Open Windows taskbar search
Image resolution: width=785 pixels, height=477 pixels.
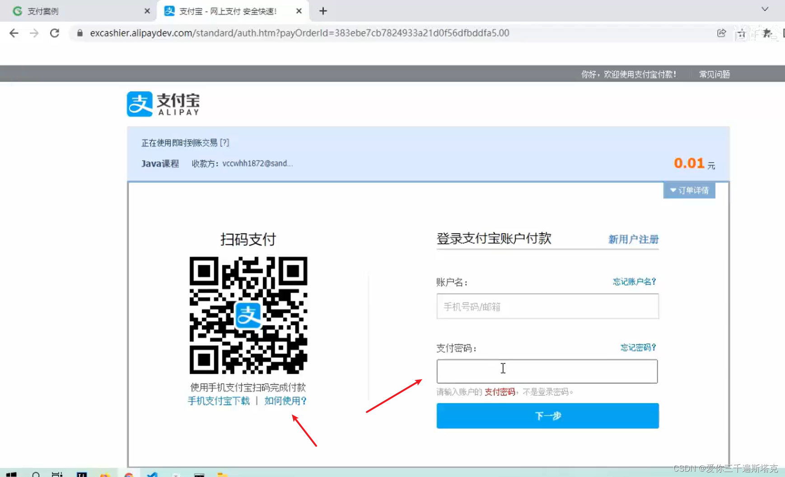36,474
